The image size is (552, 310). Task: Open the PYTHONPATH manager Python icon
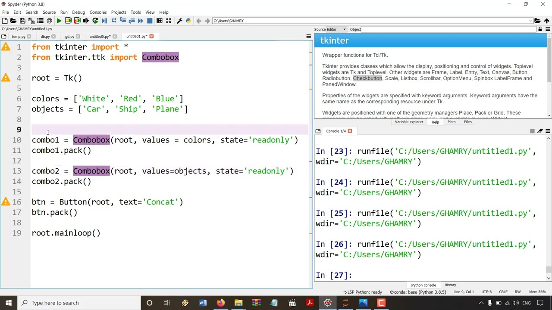tap(188, 21)
